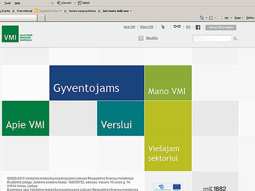Viewport: 255px width, 191px height.
Task: Click the browser Print toolbar icon
Action: 226,18
